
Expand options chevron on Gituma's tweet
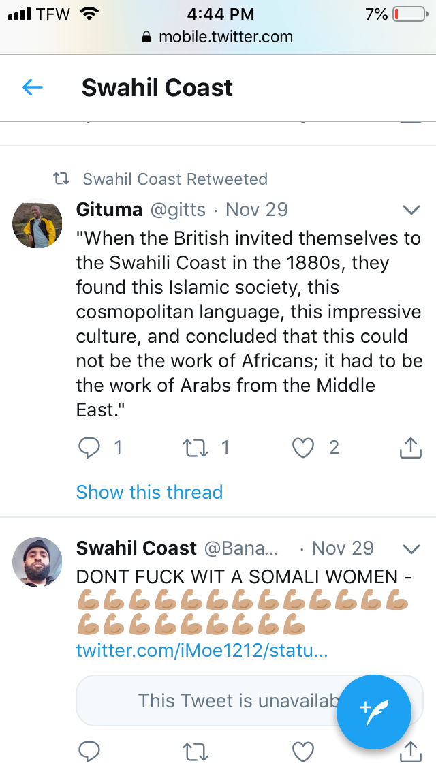tap(411, 209)
